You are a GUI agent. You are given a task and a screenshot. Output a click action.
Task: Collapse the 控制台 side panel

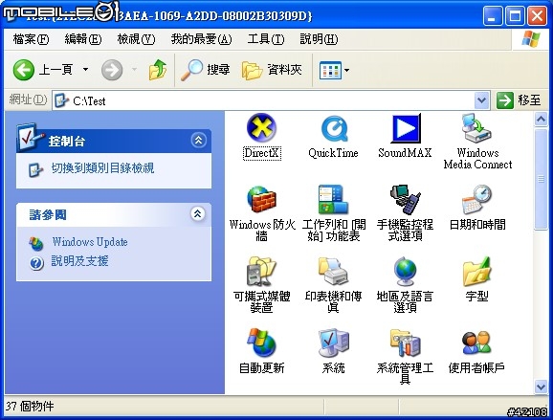pos(199,140)
